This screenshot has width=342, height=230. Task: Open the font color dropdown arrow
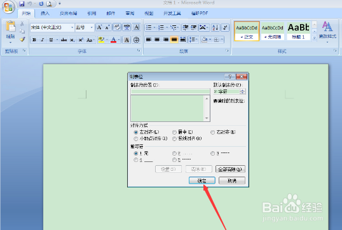[119, 40]
